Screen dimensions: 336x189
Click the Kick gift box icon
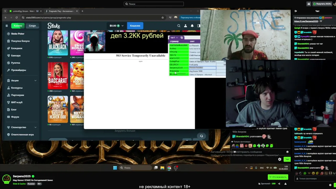[309, 4]
